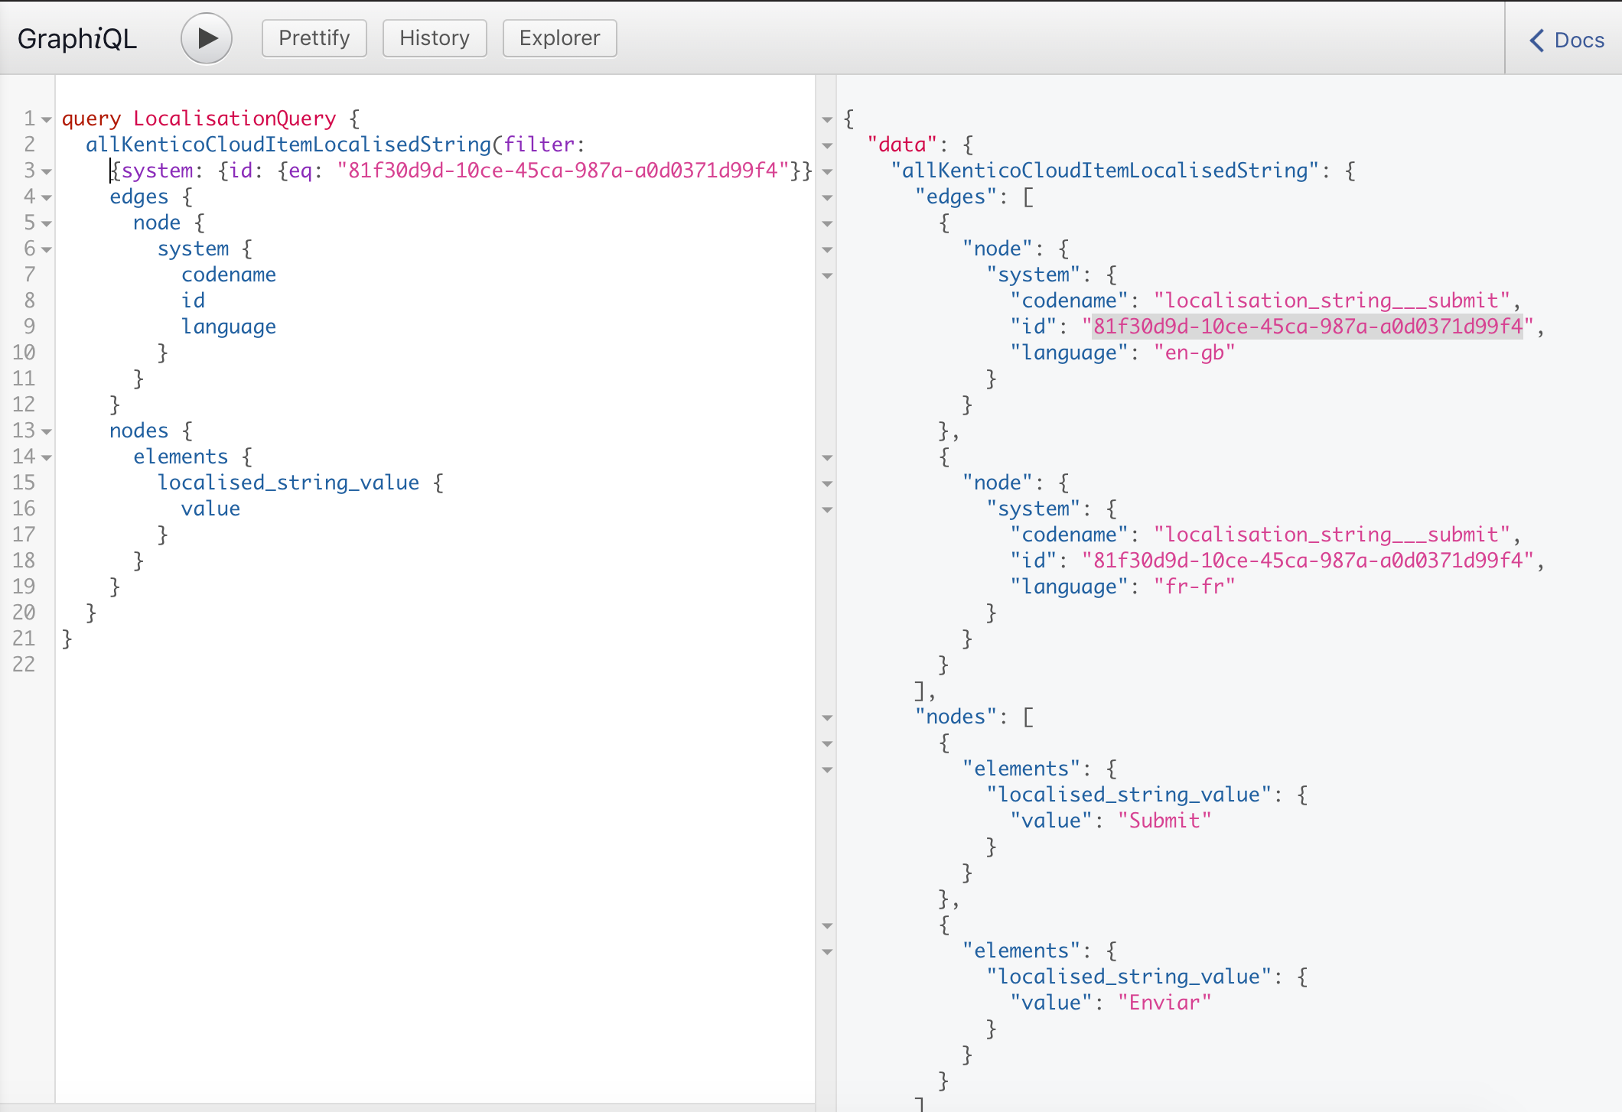Collapse the first node object in the results
This screenshot has width=1622, height=1112.
[x=828, y=249]
